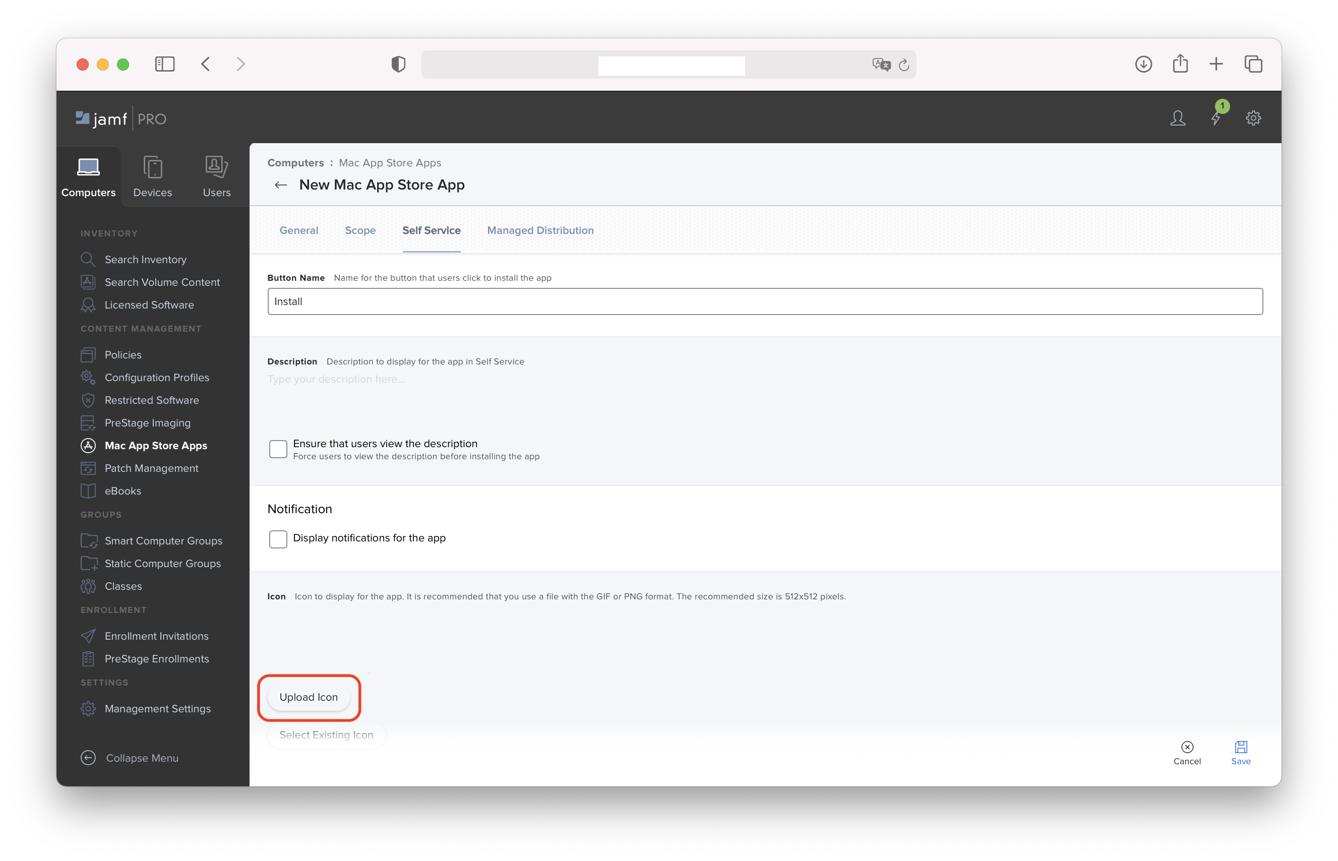
Task: Toggle Display notifications for the app
Action: tap(278, 537)
